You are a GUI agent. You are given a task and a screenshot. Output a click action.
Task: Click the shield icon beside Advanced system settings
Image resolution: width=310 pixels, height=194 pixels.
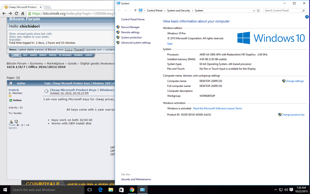[118, 42]
